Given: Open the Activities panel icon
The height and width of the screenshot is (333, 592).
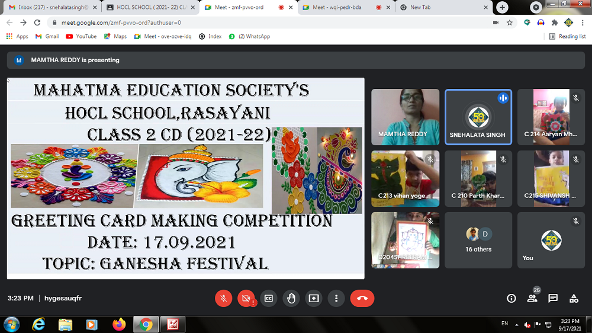Looking at the screenshot, I should (574, 299).
